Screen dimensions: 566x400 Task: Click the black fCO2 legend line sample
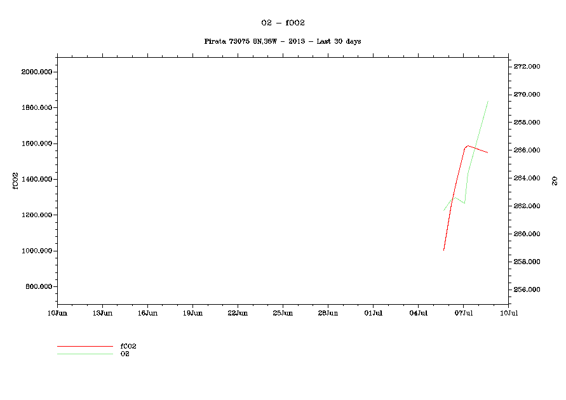click(84, 347)
